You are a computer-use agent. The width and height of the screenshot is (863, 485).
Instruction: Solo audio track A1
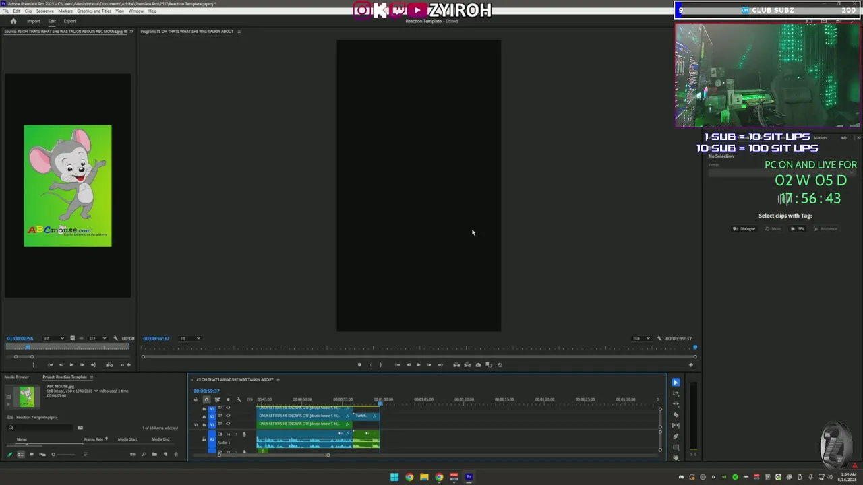(x=236, y=434)
